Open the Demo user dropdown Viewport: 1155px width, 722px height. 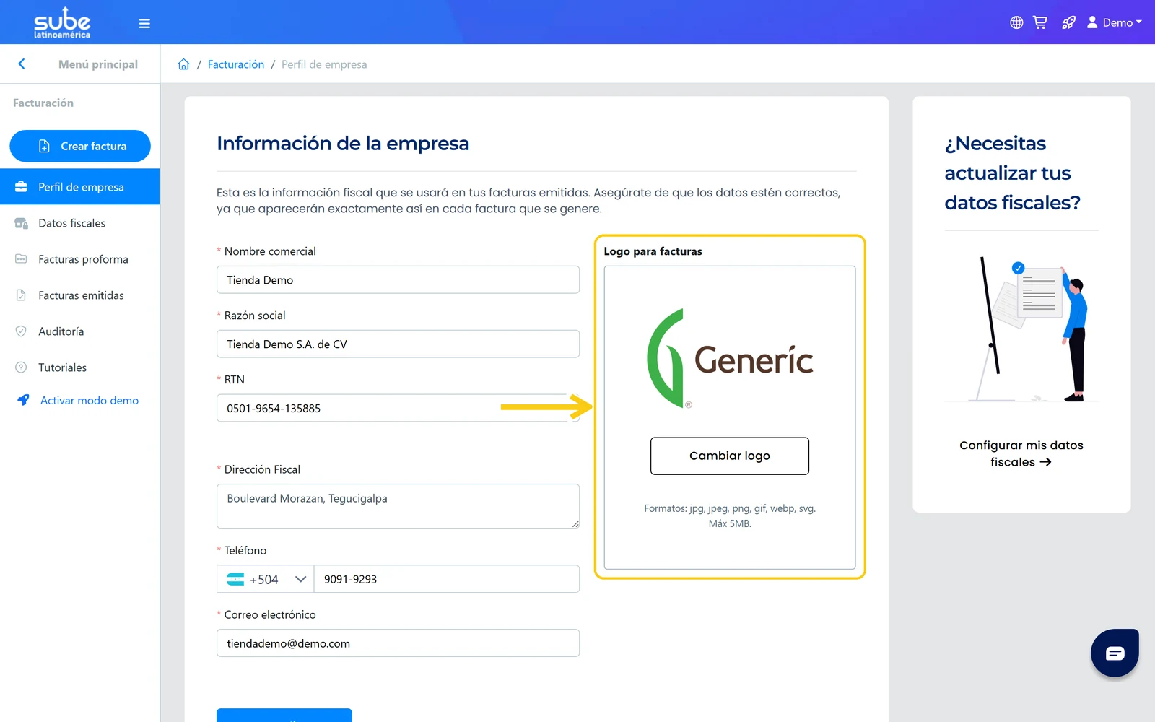click(1115, 22)
